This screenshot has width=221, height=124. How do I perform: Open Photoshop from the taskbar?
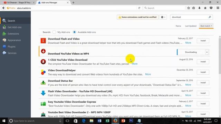(131, 121)
